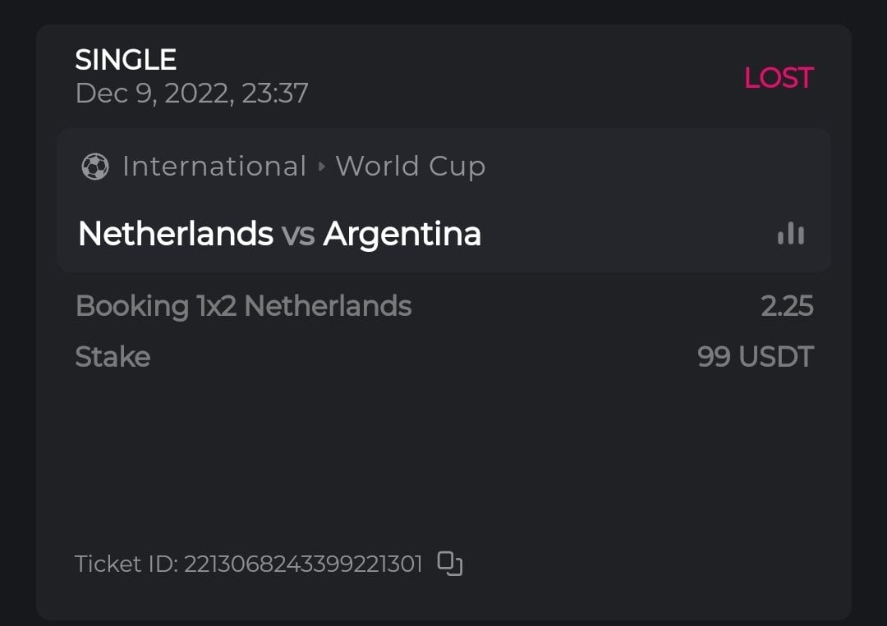Click the Booking 1x2 Netherlands selection

click(243, 306)
